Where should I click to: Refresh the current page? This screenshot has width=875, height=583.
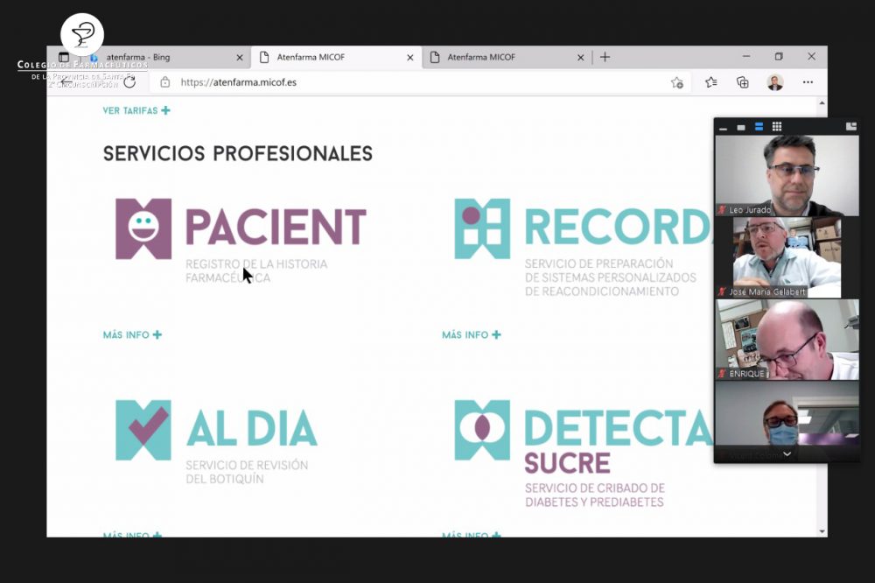coord(129,82)
